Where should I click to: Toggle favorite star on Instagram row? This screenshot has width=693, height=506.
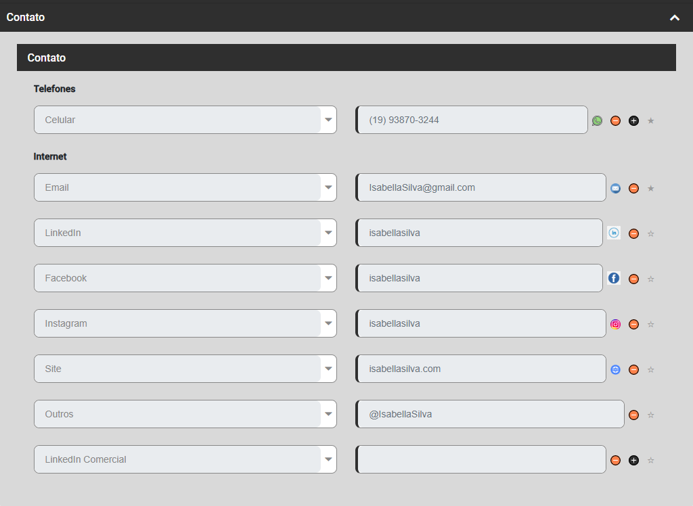(650, 325)
